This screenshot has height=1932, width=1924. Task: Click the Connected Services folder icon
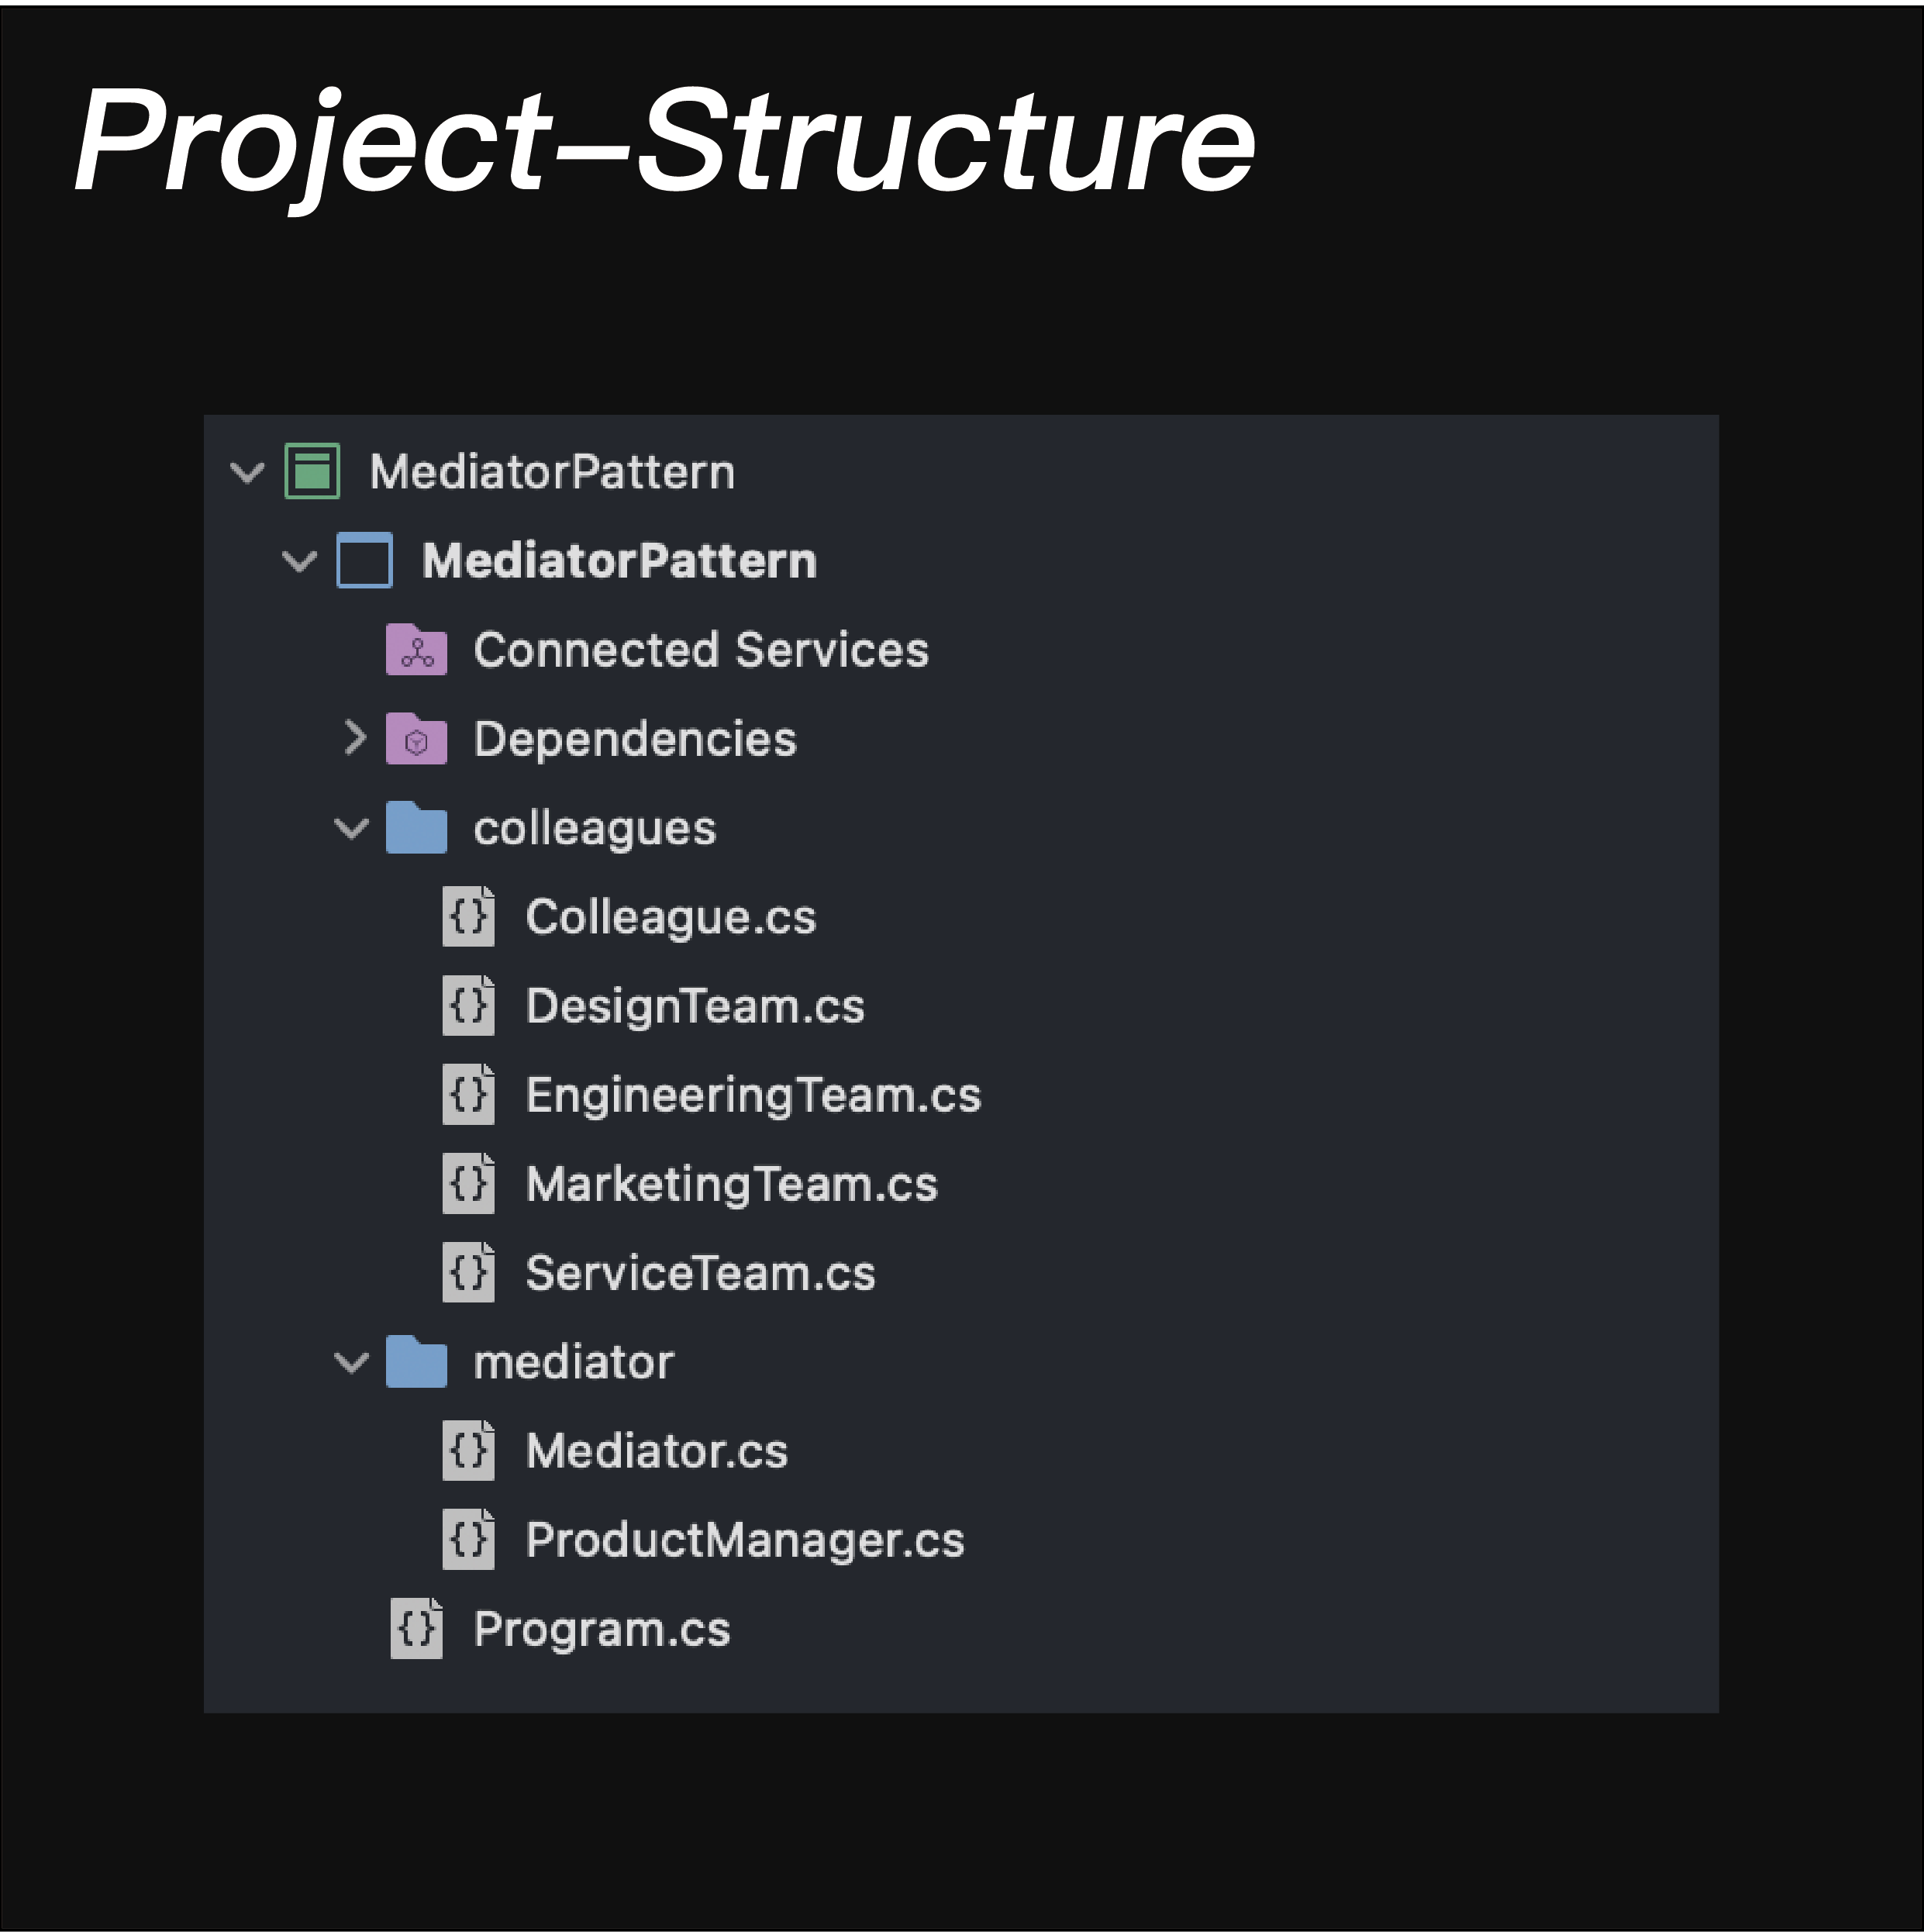(416, 650)
